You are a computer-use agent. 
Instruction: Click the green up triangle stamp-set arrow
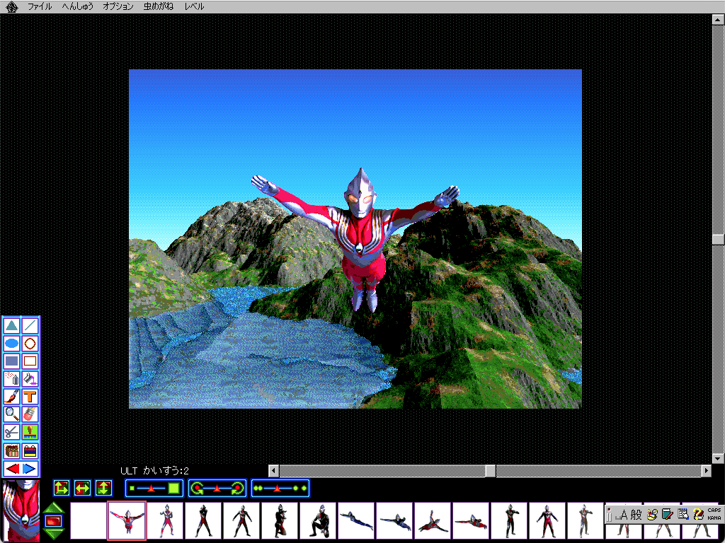pos(54,508)
